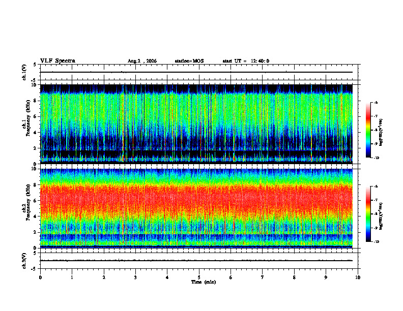Image resolution: width=403 pixels, height=311 pixels.
Task: Click the "ch.3(V)" waveform axis label
Action: tap(24, 261)
